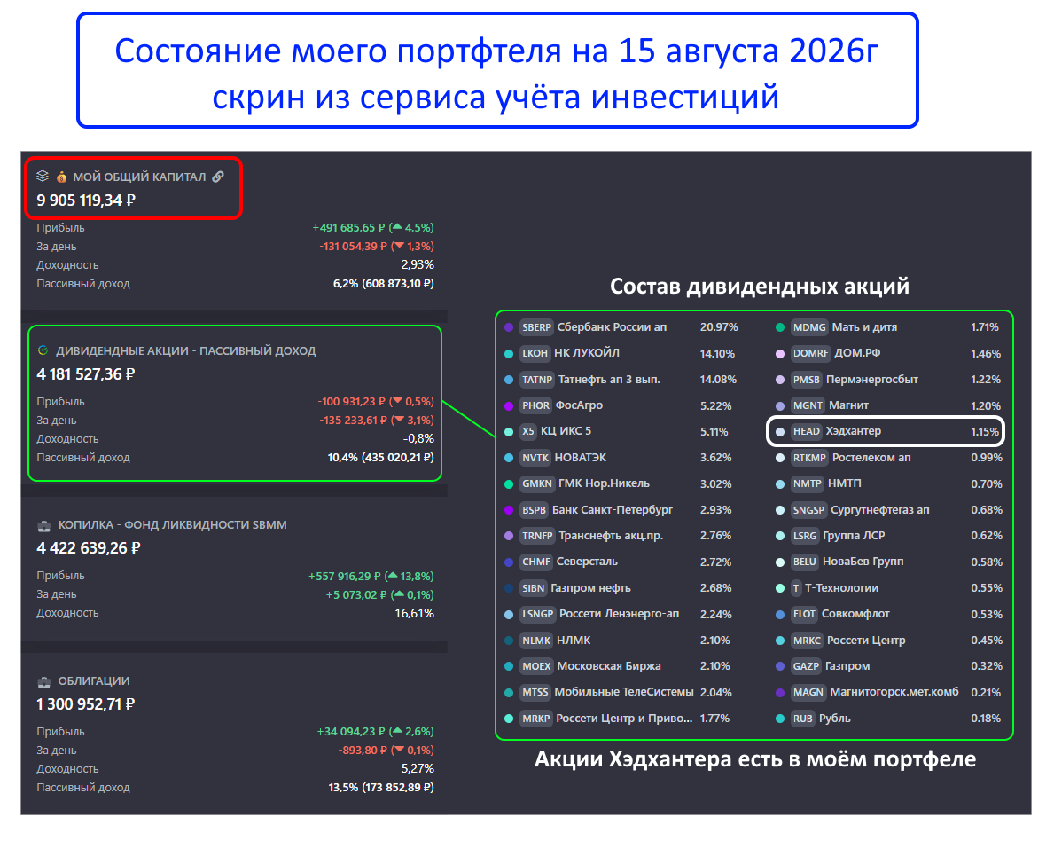Screen dimensions: 1054x841
Task: Select the GMKN ticker badge
Action: pyautogui.click(x=537, y=483)
